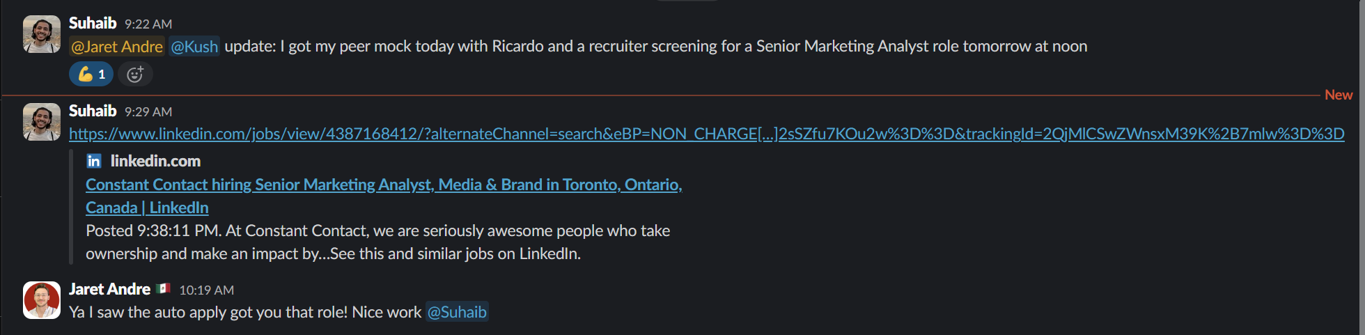Click the linkedin.com site name in preview
This screenshot has width=1365, height=335.
click(x=155, y=162)
